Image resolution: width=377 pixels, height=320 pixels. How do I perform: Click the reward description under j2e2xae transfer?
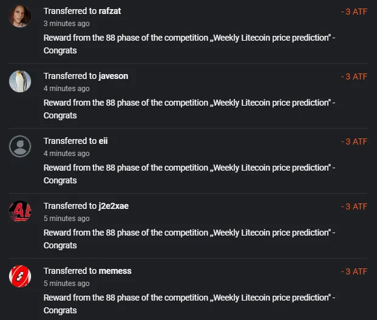click(x=189, y=239)
